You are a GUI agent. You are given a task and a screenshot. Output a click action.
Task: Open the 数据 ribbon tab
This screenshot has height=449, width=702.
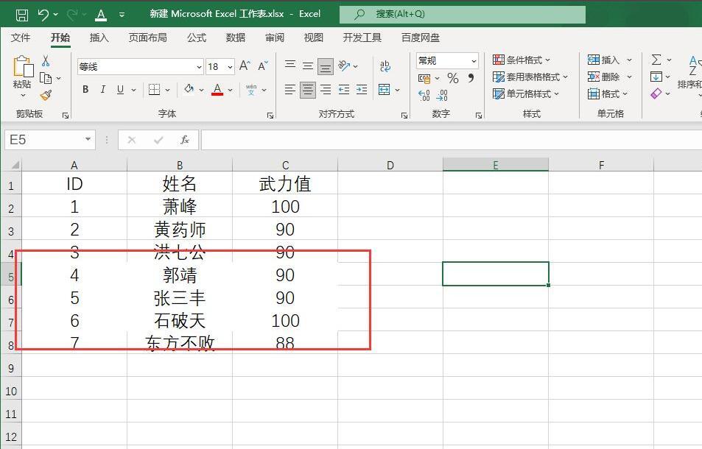point(236,38)
